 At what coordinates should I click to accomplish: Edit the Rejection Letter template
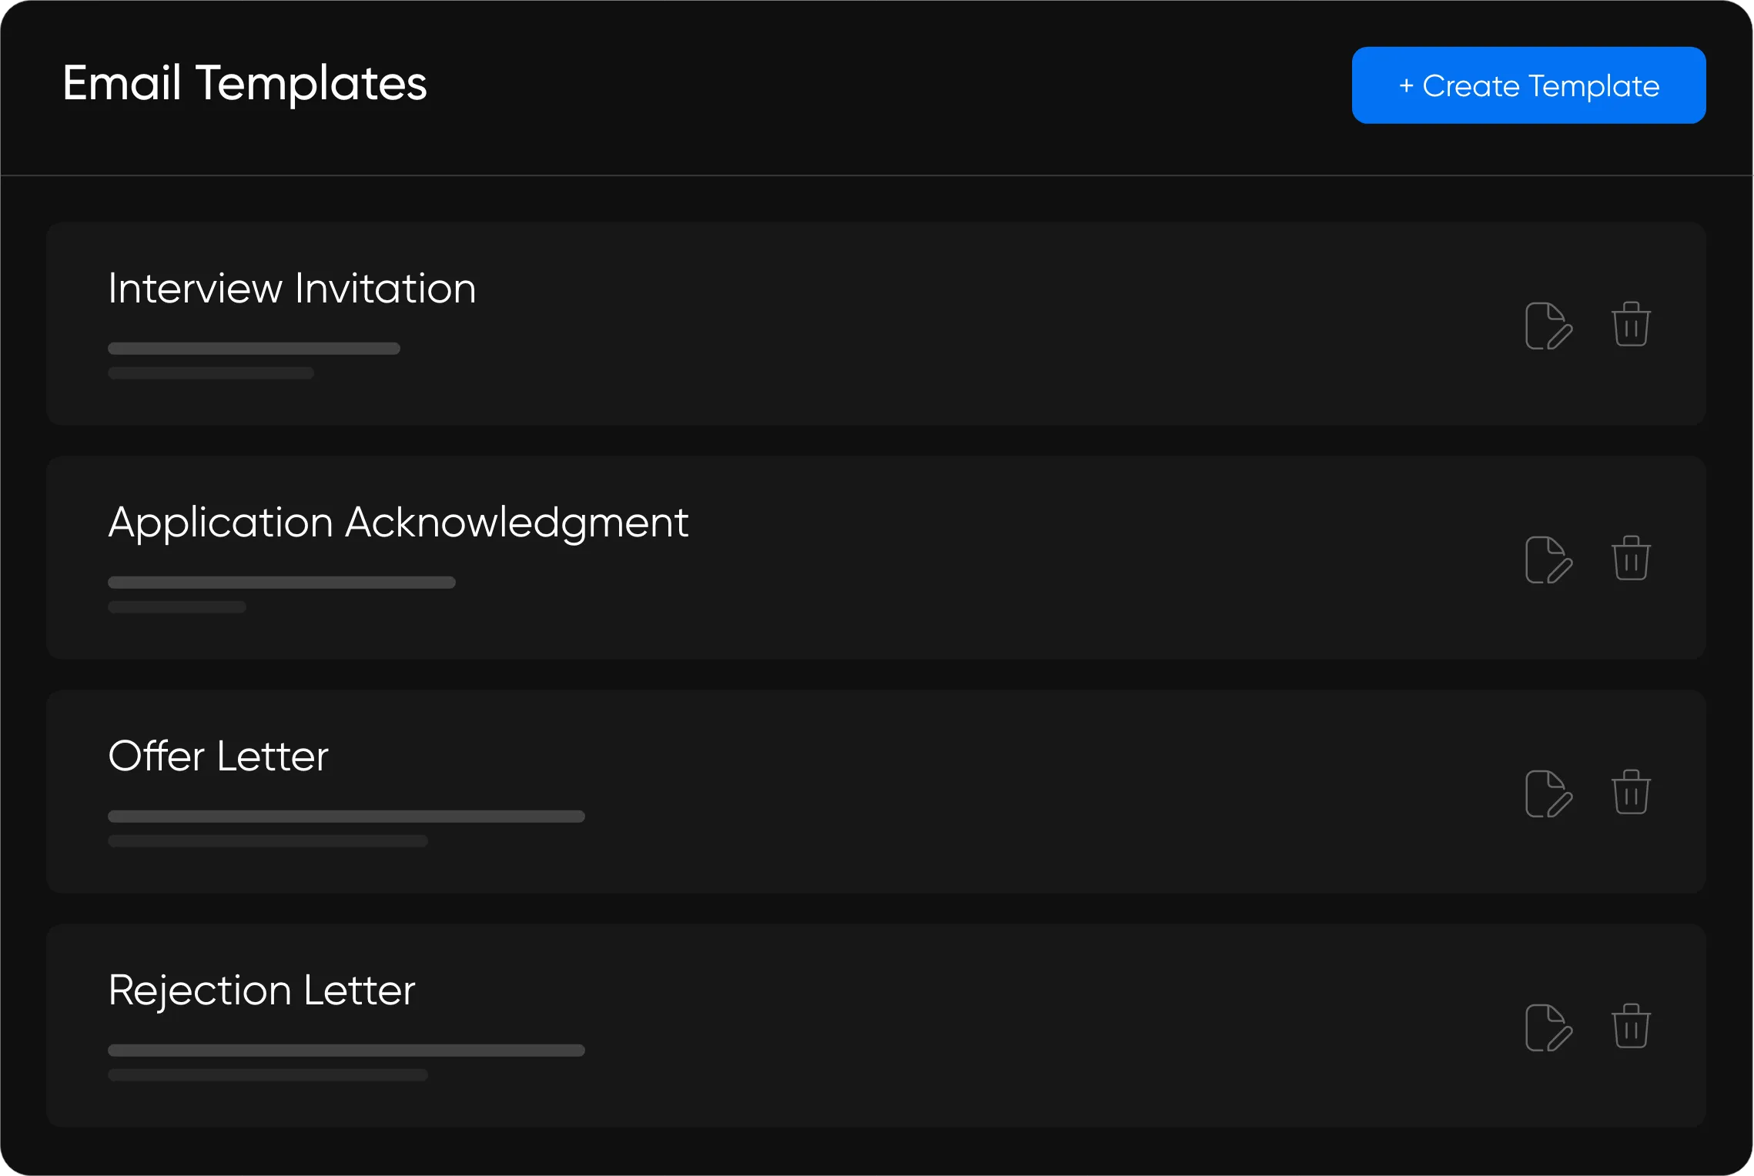[1548, 1028]
